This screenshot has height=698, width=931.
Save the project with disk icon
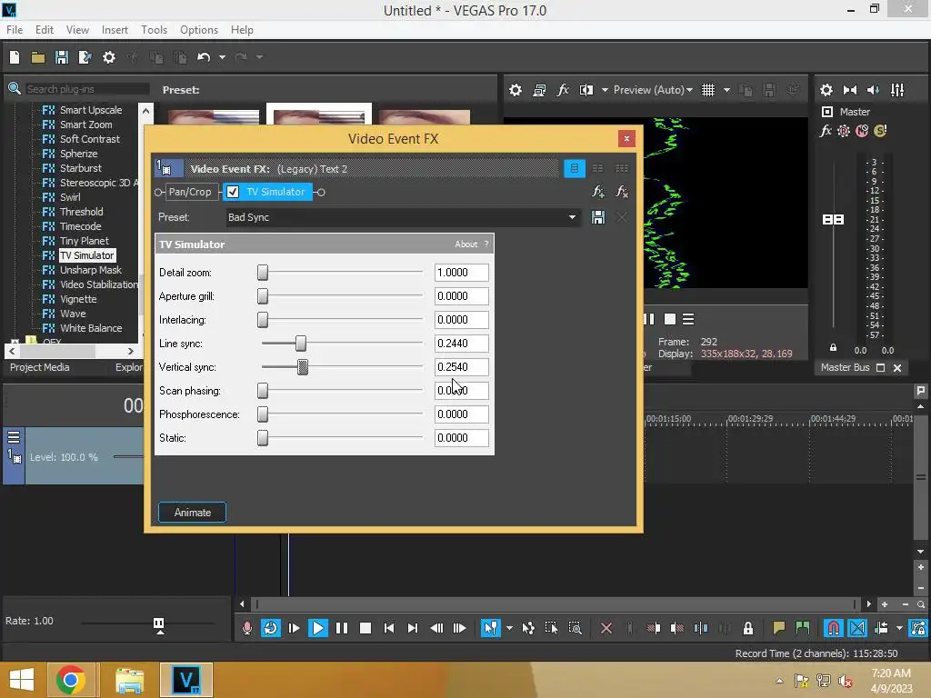coord(62,57)
